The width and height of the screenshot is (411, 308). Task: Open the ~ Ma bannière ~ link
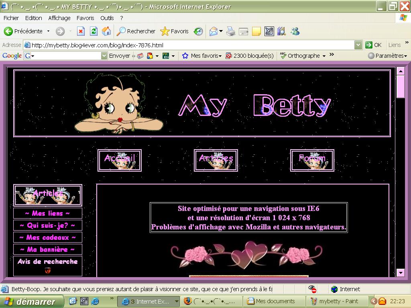[48, 249]
